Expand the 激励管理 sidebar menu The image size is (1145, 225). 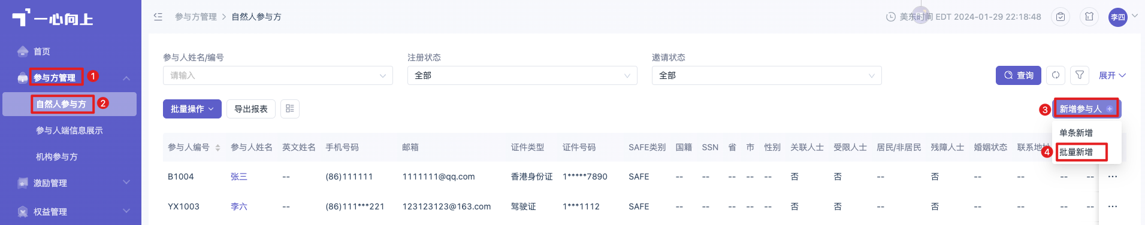(71, 183)
